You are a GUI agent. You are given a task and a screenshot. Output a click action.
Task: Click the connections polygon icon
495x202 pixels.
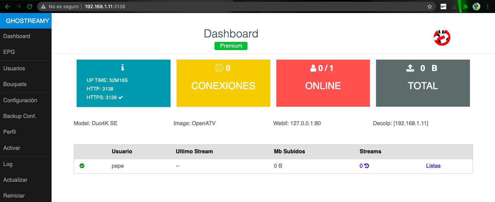click(219, 68)
